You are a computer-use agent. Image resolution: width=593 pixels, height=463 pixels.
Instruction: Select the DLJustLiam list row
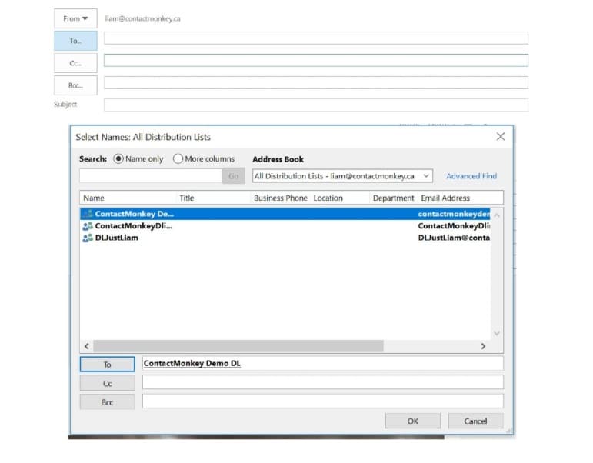[x=285, y=238]
